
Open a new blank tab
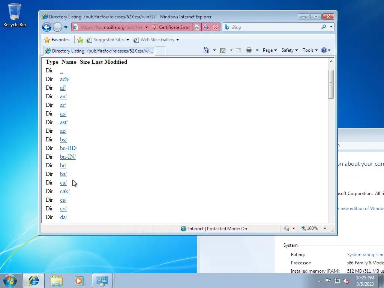(x=160, y=51)
